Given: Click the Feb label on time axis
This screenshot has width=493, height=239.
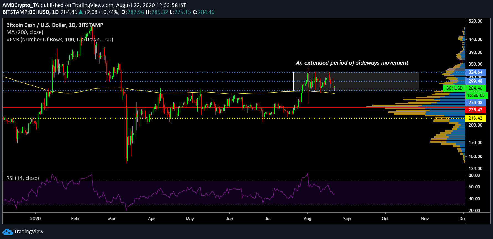Looking at the screenshot, I should click(75, 219).
